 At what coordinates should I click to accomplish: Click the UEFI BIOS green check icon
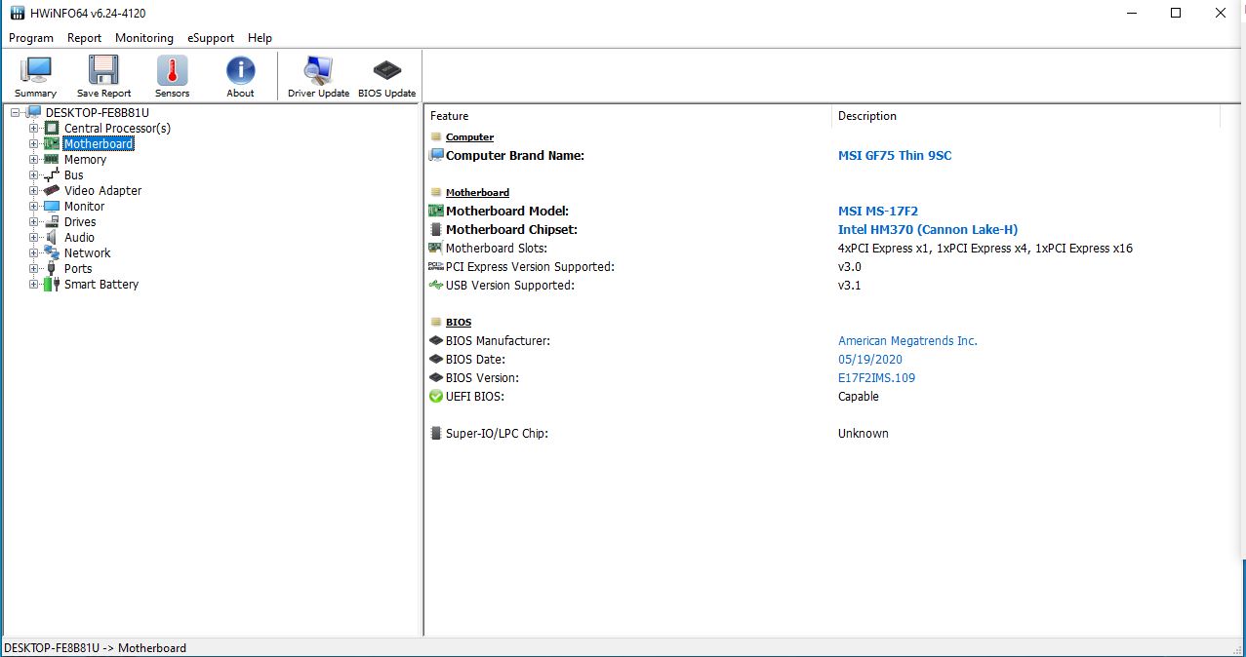[x=436, y=396]
